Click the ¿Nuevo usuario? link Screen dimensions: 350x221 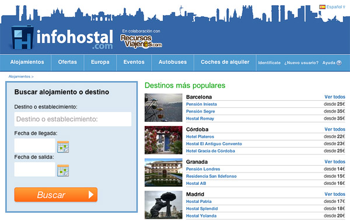(302, 63)
